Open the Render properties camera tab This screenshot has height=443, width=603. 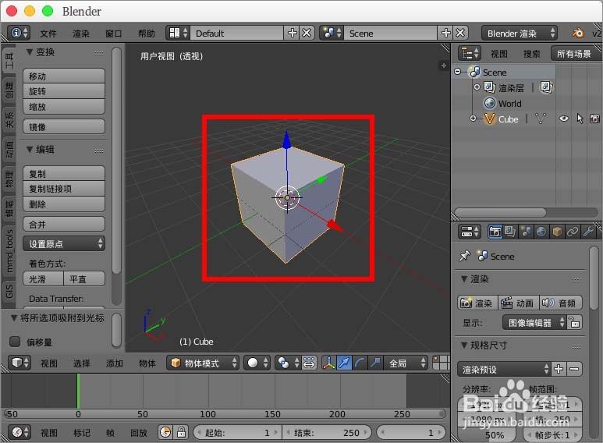495,232
